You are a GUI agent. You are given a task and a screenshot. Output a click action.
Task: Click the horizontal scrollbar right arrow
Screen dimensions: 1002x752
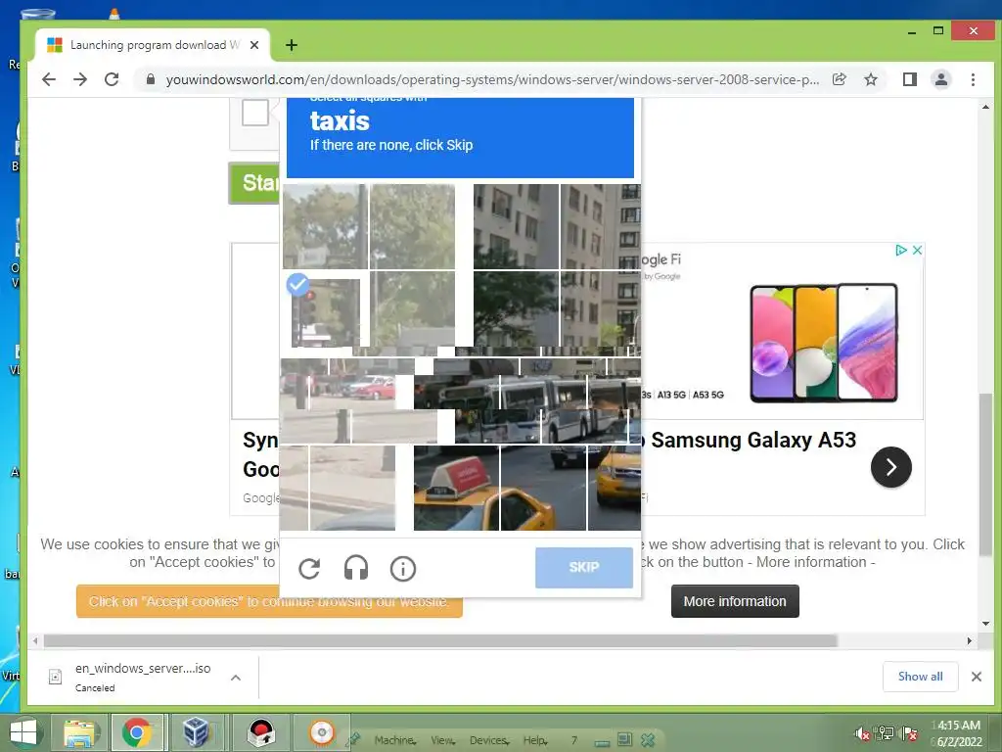(970, 640)
